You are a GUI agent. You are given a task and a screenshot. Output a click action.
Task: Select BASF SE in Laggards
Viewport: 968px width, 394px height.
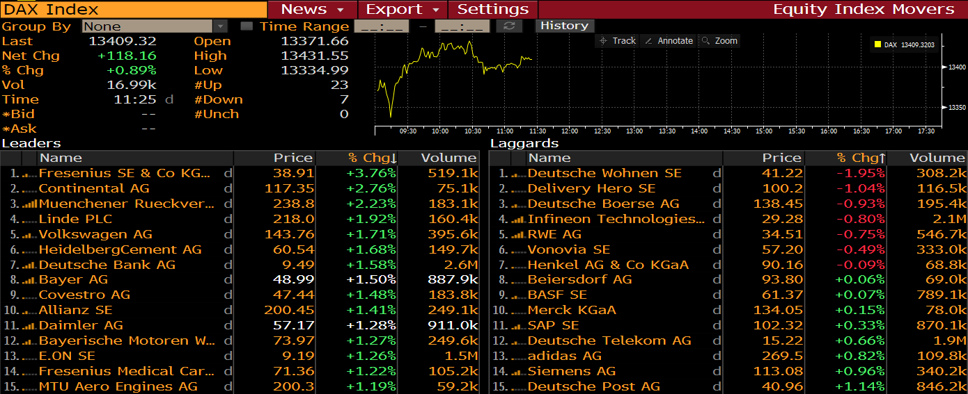tap(557, 295)
